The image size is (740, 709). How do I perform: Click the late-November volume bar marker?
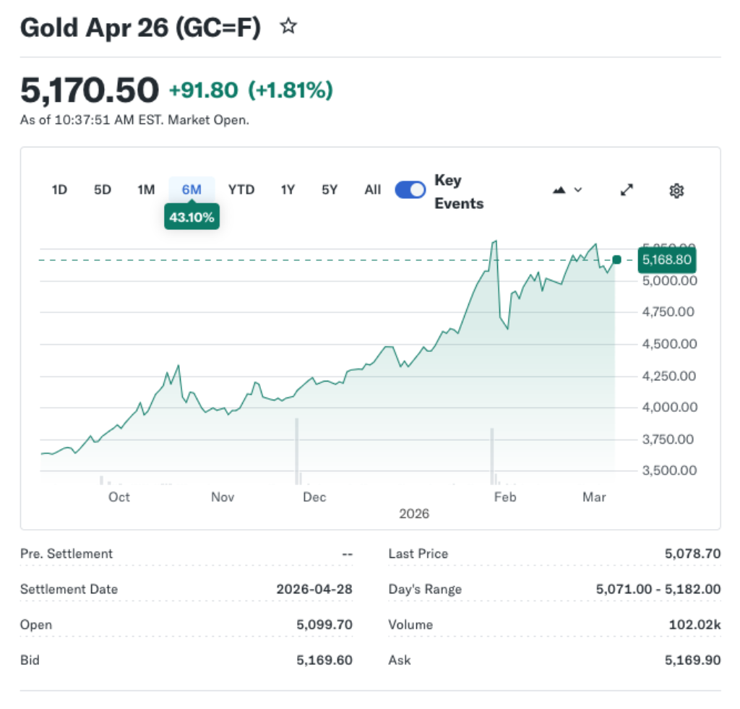click(x=296, y=452)
